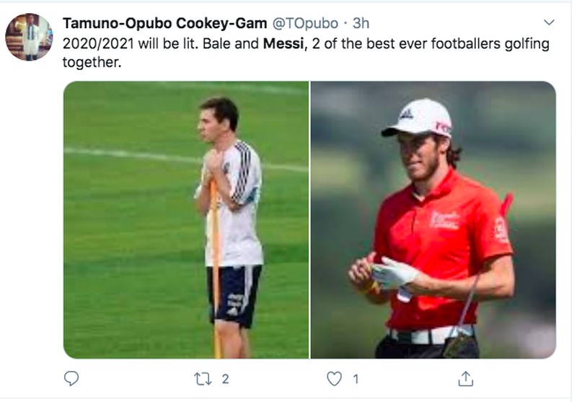The image size is (577, 402).
Task: Click the profile avatar of Tamuno-Opubo
Action: click(x=29, y=37)
